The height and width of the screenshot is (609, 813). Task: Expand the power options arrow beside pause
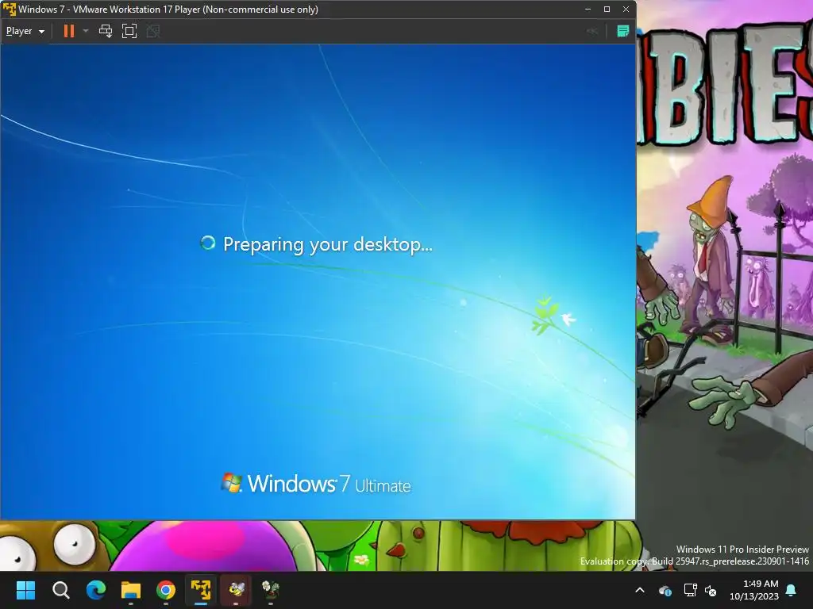86,31
